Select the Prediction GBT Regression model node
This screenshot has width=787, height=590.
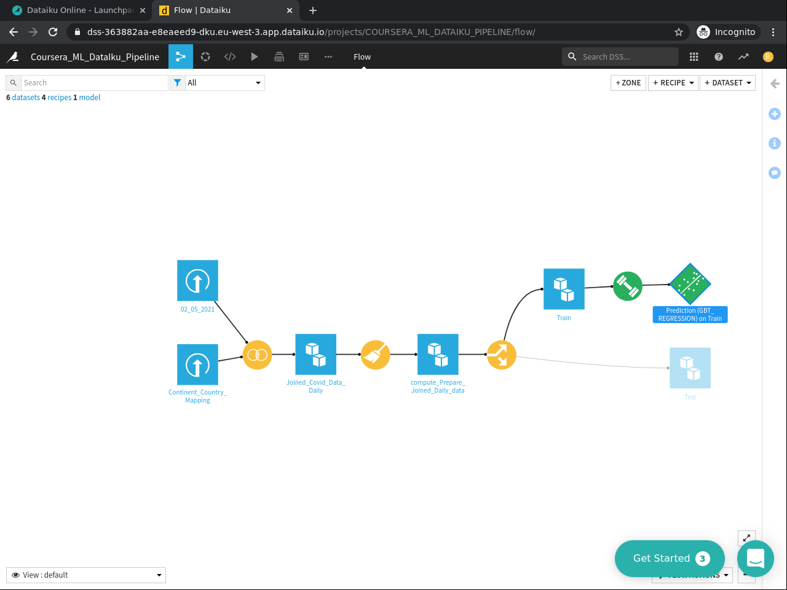click(690, 285)
